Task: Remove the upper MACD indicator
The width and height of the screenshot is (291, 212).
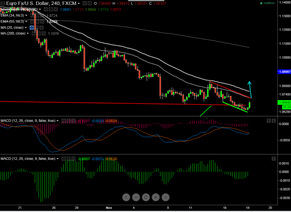Action: pos(74,121)
